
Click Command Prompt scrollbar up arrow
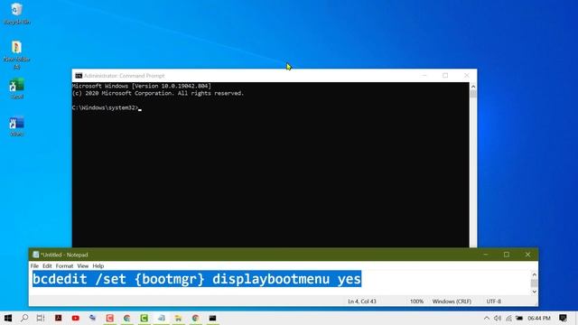473,87
